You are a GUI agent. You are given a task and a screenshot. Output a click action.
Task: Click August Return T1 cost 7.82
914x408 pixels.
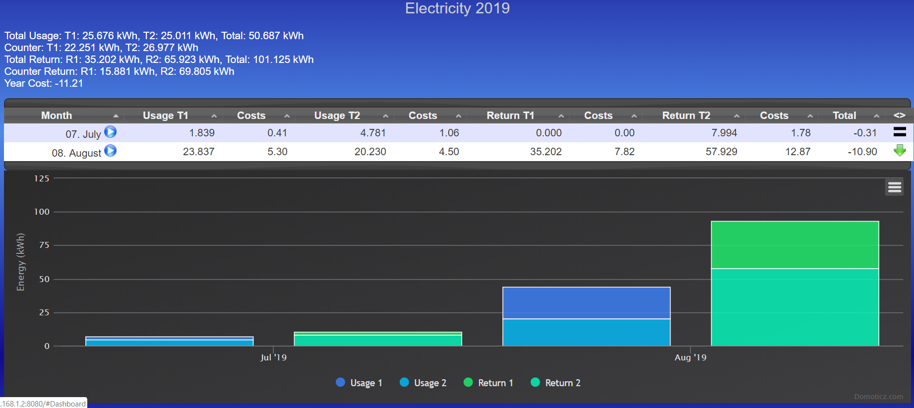[x=624, y=152]
